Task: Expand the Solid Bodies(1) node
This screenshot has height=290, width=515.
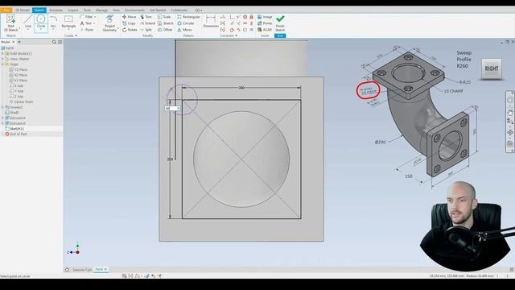Action: pos(2,54)
